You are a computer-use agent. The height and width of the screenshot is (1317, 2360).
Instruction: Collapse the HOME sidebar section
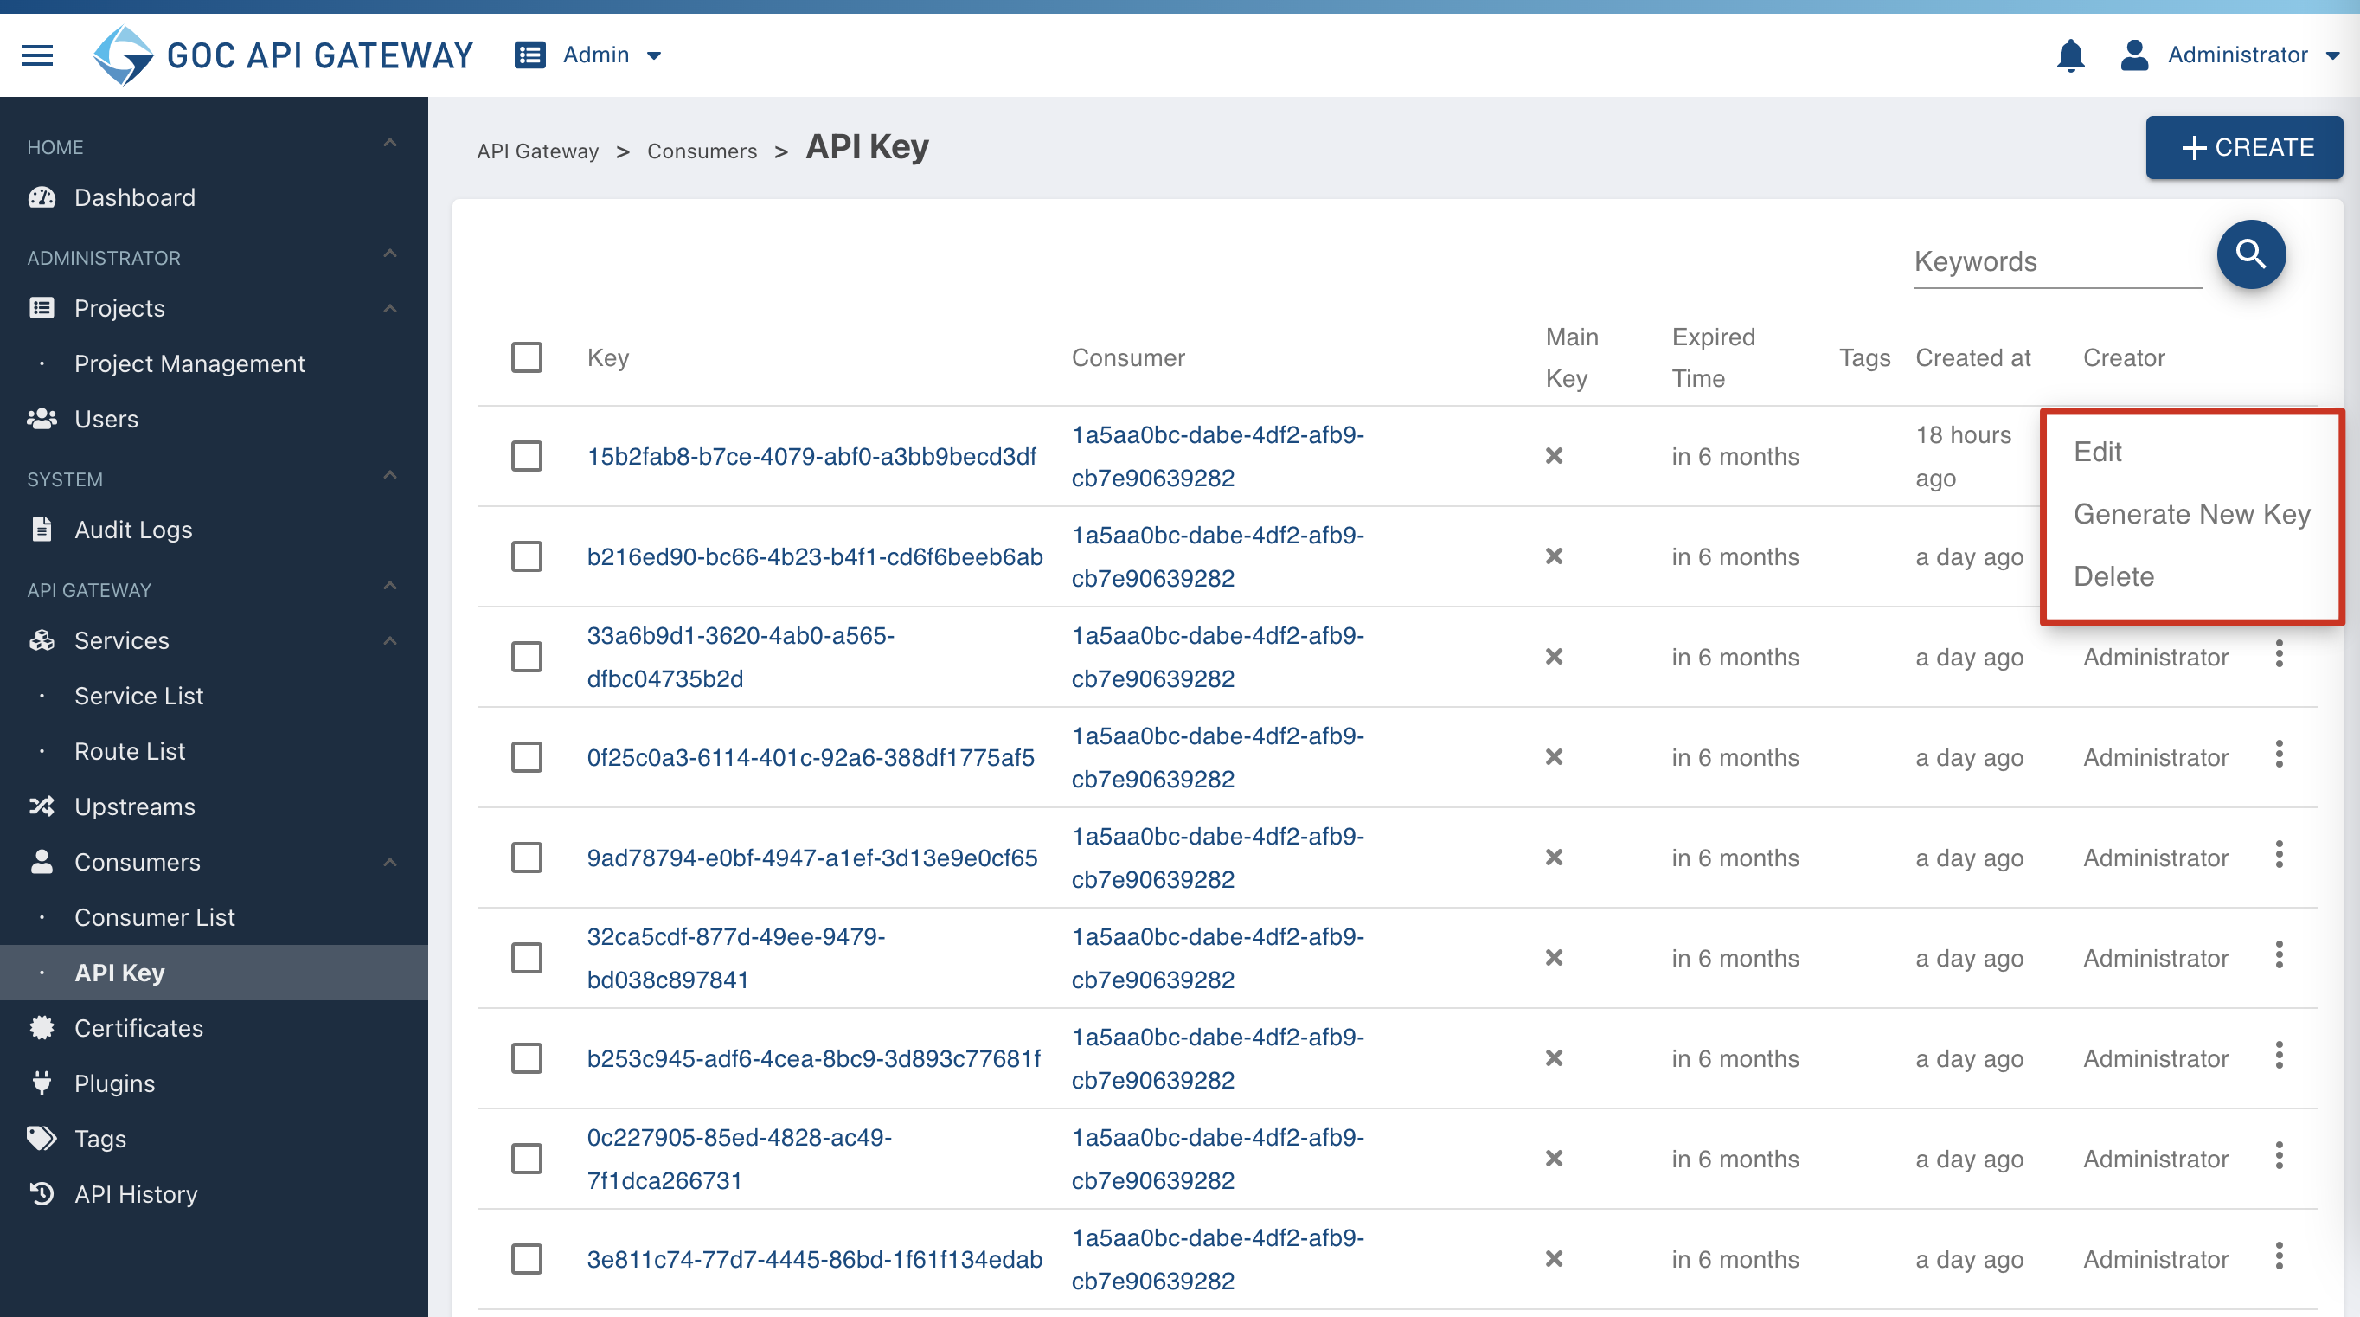point(389,144)
